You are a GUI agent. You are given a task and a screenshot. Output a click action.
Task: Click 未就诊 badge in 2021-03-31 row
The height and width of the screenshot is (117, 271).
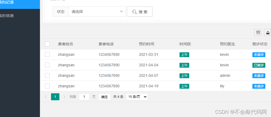(x=259, y=55)
